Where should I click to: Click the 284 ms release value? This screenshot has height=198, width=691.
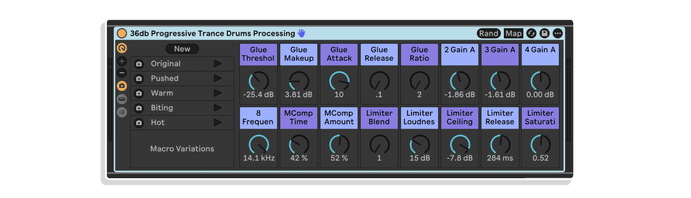point(500,158)
